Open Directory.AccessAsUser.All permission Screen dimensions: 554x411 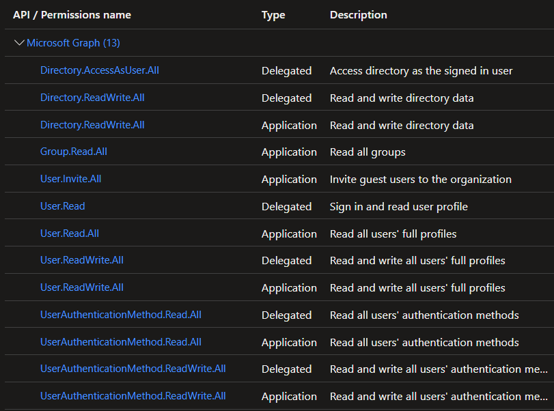(x=100, y=70)
